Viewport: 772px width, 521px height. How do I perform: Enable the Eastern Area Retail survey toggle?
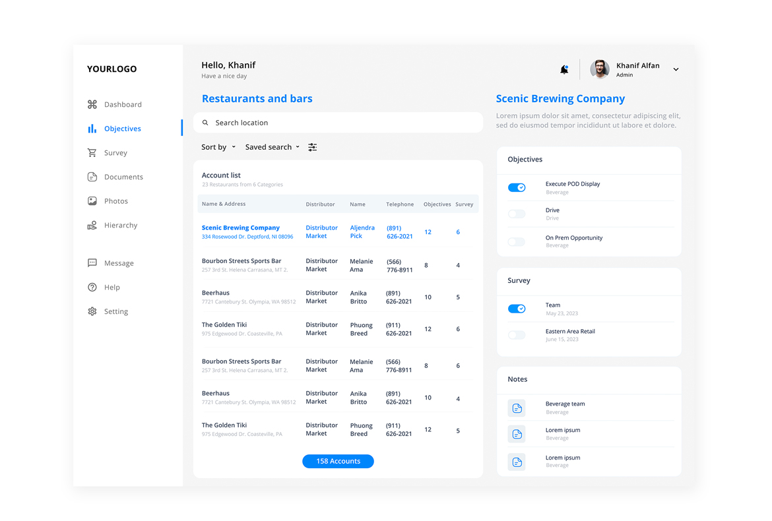pyautogui.click(x=517, y=334)
